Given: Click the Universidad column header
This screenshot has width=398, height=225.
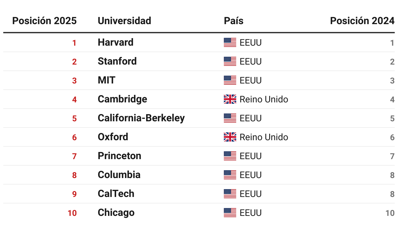Looking at the screenshot, I should coord(124,21).
